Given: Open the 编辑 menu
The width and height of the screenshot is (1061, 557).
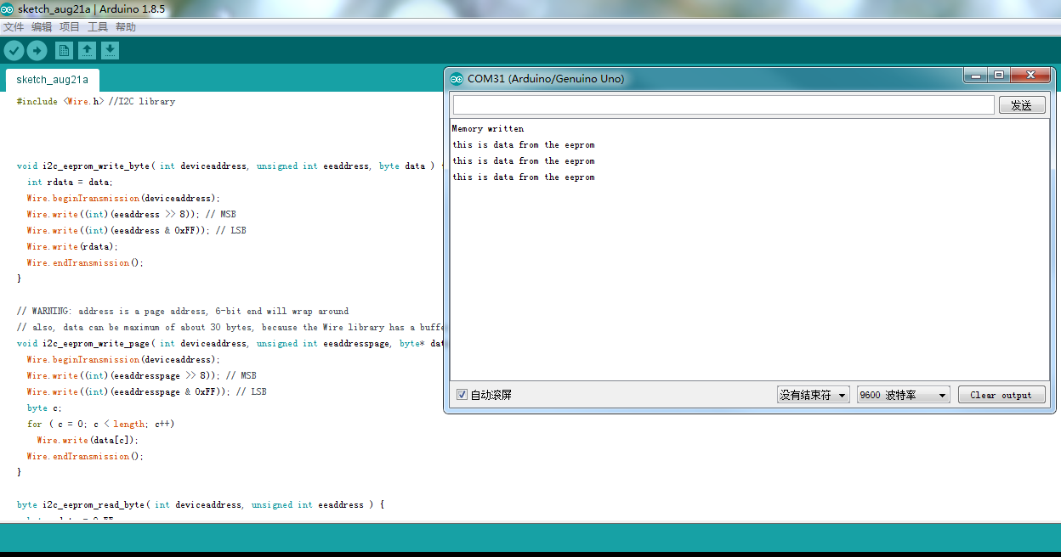Looking at the screenshot, I should pos(41,26).
